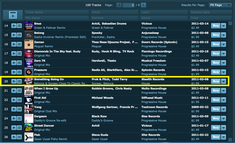This screenshot has height=143, width=235.
Task: Queue the track Zero 76
Action: (19, 63)
